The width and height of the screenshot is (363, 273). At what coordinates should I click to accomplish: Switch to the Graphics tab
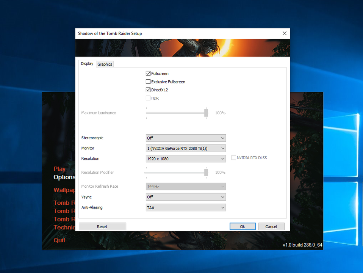pos(105,64)
